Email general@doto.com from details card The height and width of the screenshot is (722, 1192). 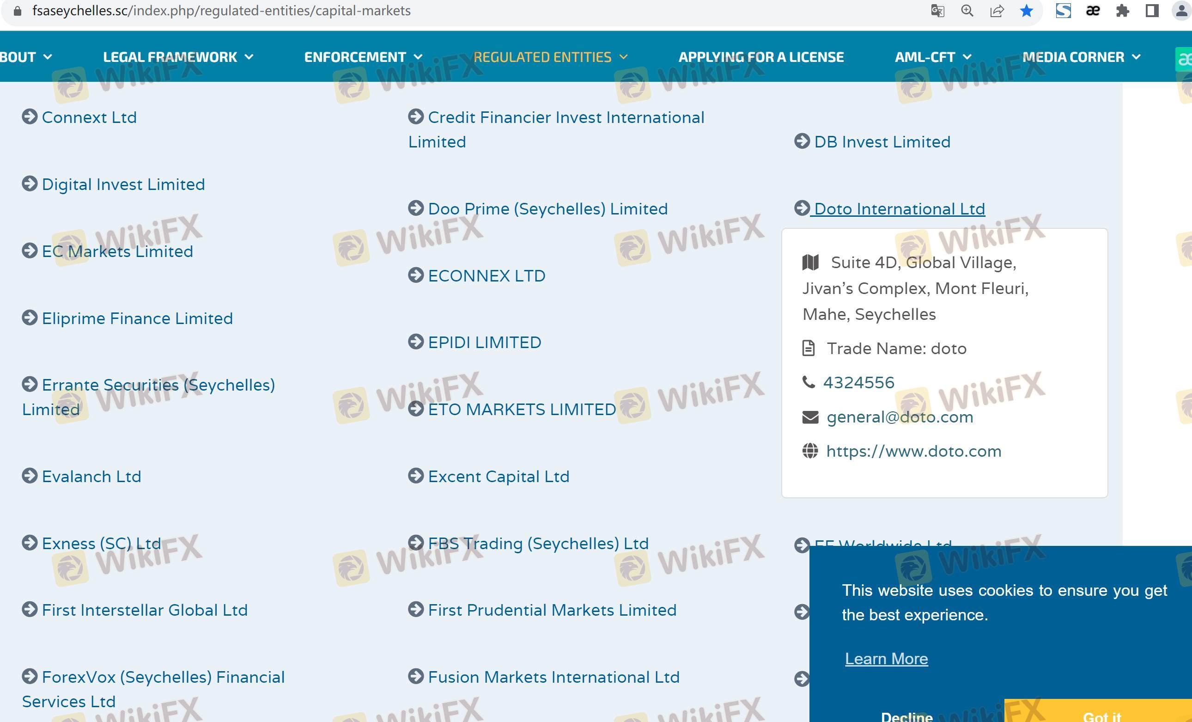point(900,416)
